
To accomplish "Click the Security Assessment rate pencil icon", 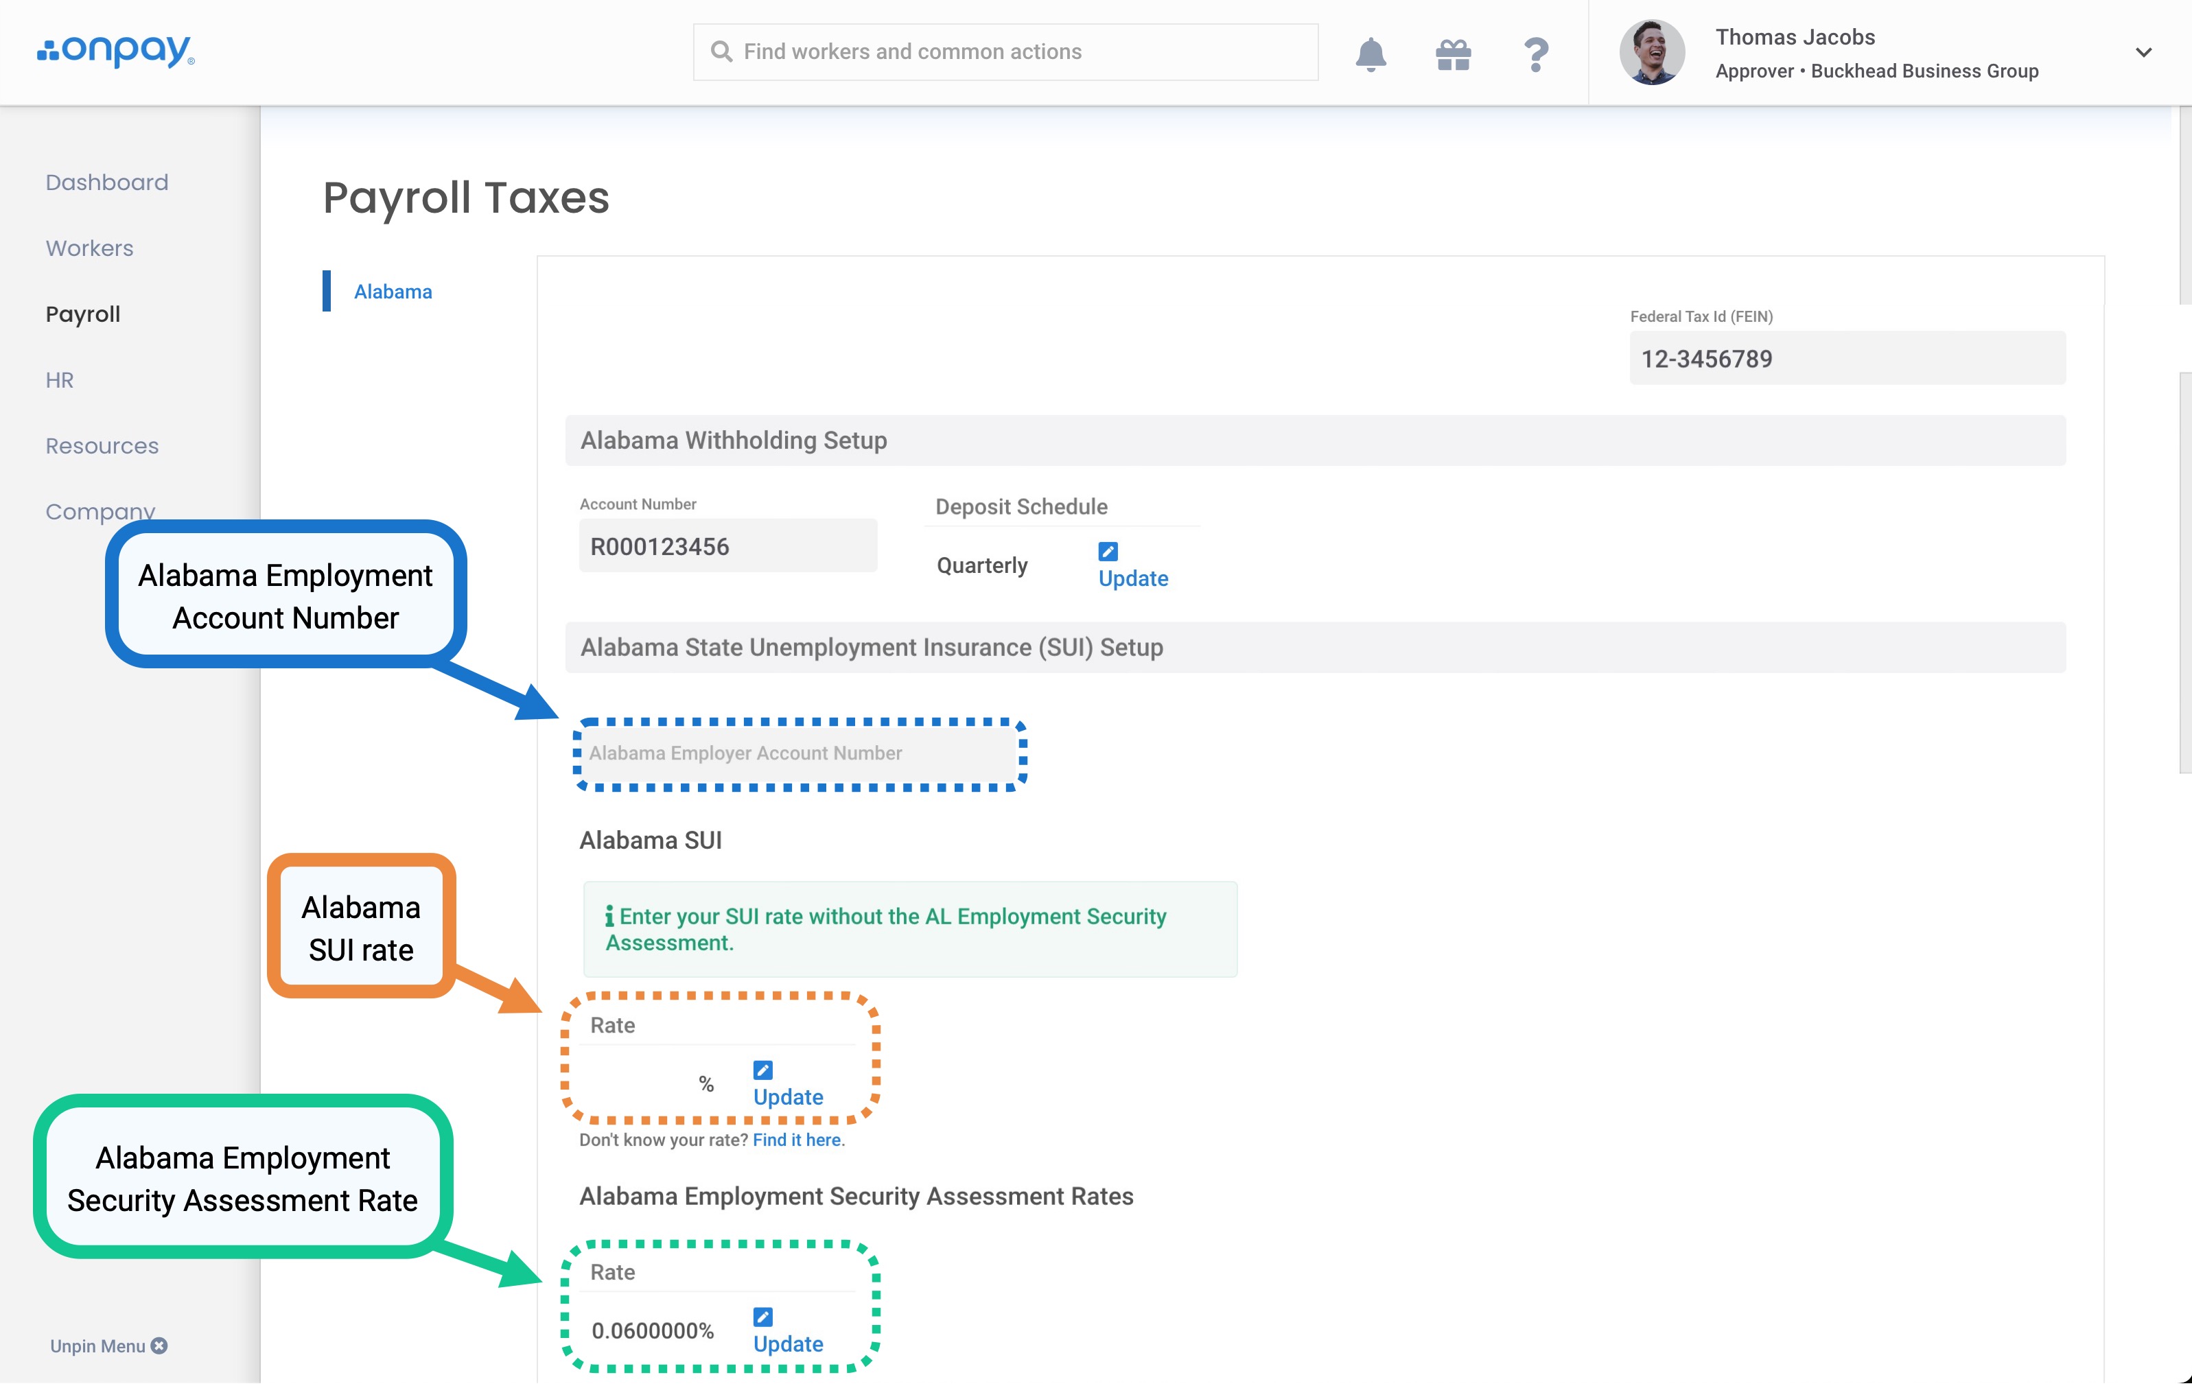I will [x=763, y=1317].
